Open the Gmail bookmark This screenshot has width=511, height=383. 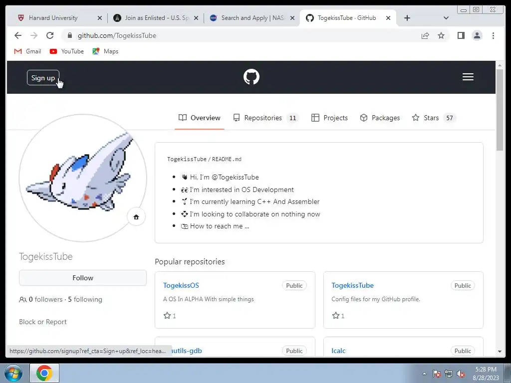click(28, 51)
